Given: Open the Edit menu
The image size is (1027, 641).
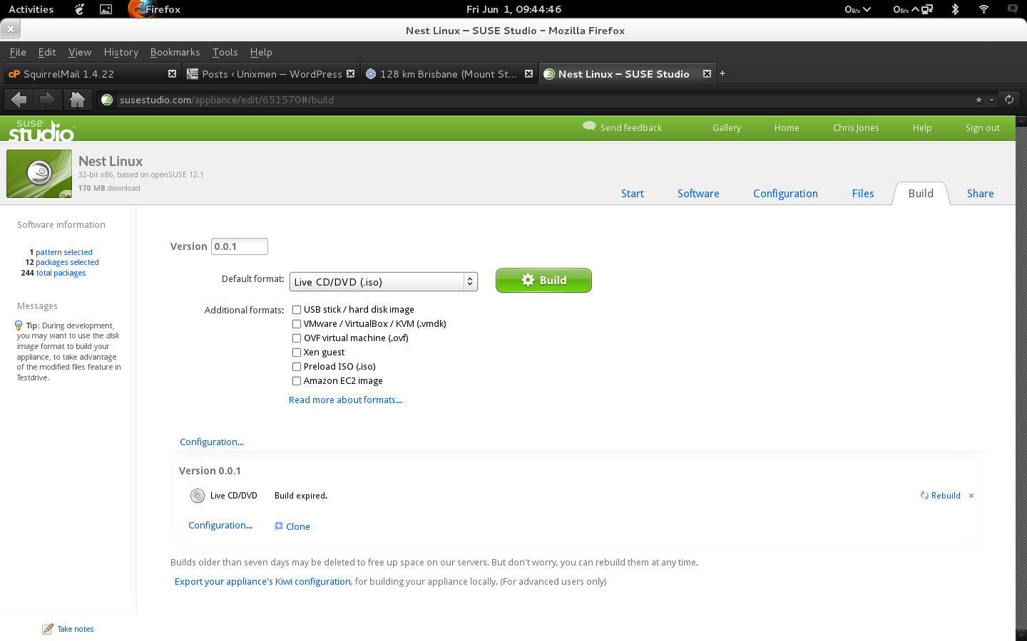Looking at the screenshot, I should point(47,52).
